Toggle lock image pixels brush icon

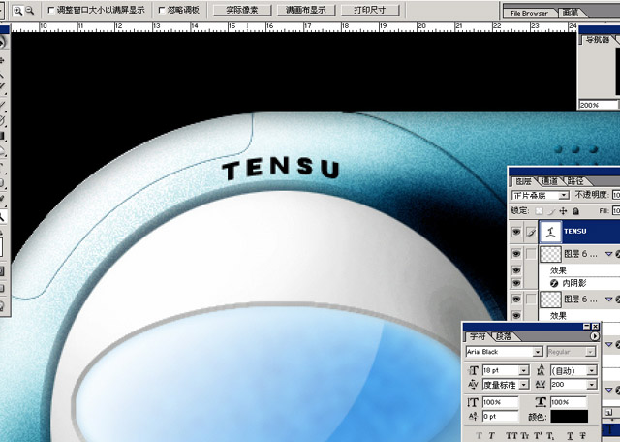coord(551,211)
